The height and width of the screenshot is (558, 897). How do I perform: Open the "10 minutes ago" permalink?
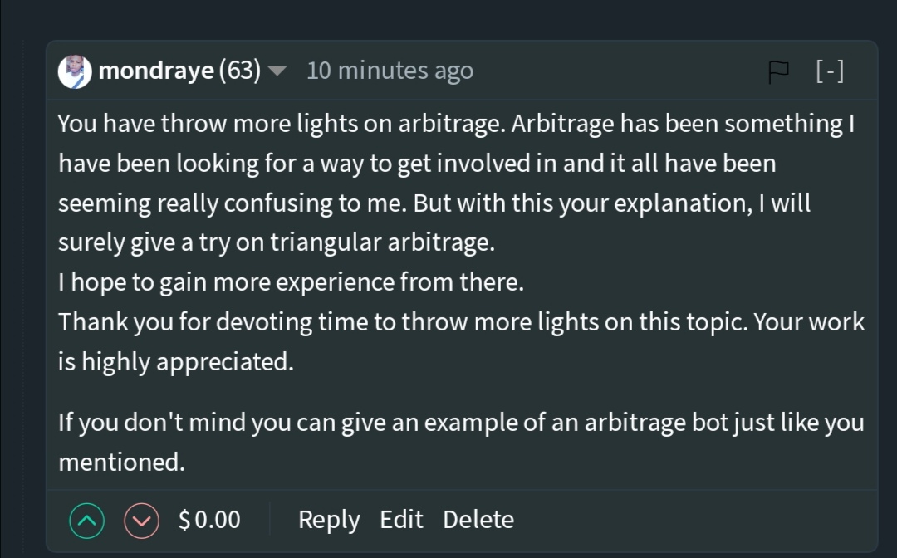(390, 71)
